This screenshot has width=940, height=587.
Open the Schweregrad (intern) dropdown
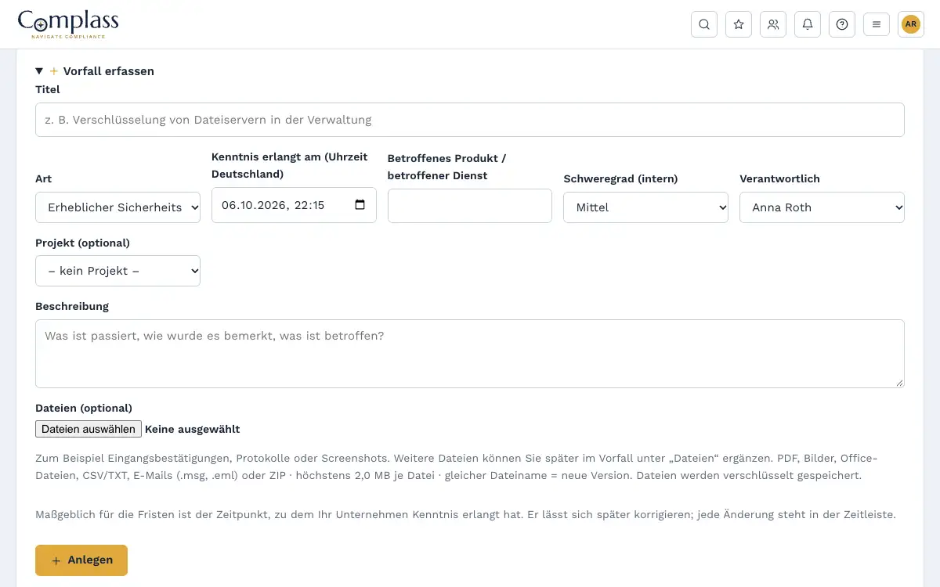646,207
